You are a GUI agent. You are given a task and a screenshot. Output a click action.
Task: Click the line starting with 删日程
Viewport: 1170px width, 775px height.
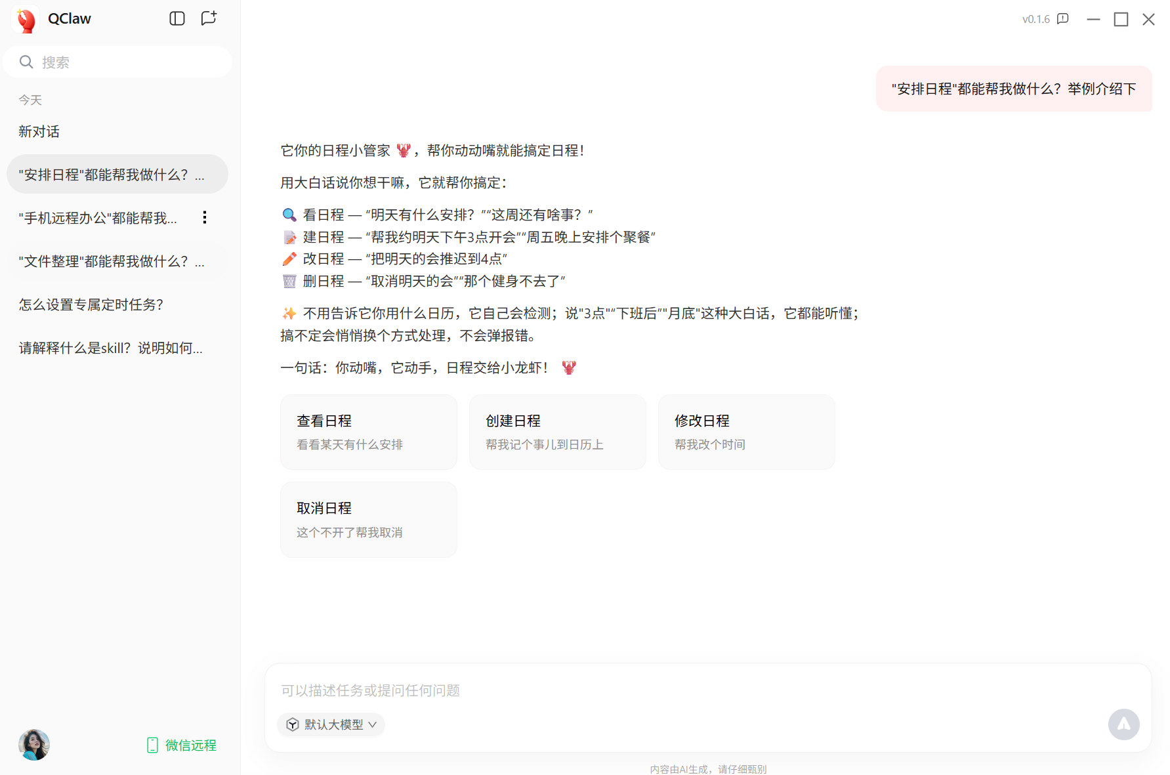pyautogui.click(x=424, y=281)
